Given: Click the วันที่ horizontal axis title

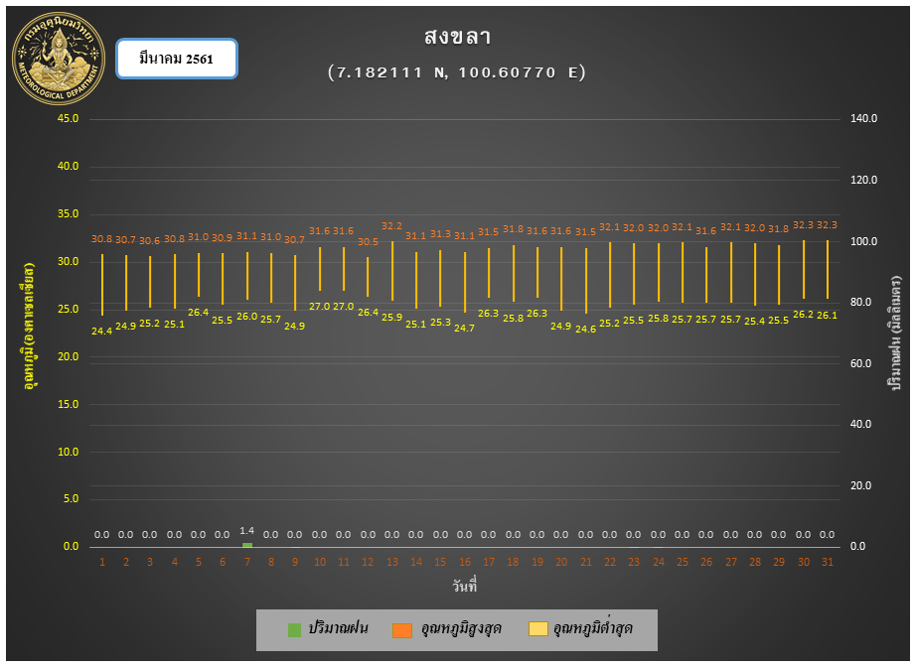Looking at the screenshot, I should pos(465,586).
